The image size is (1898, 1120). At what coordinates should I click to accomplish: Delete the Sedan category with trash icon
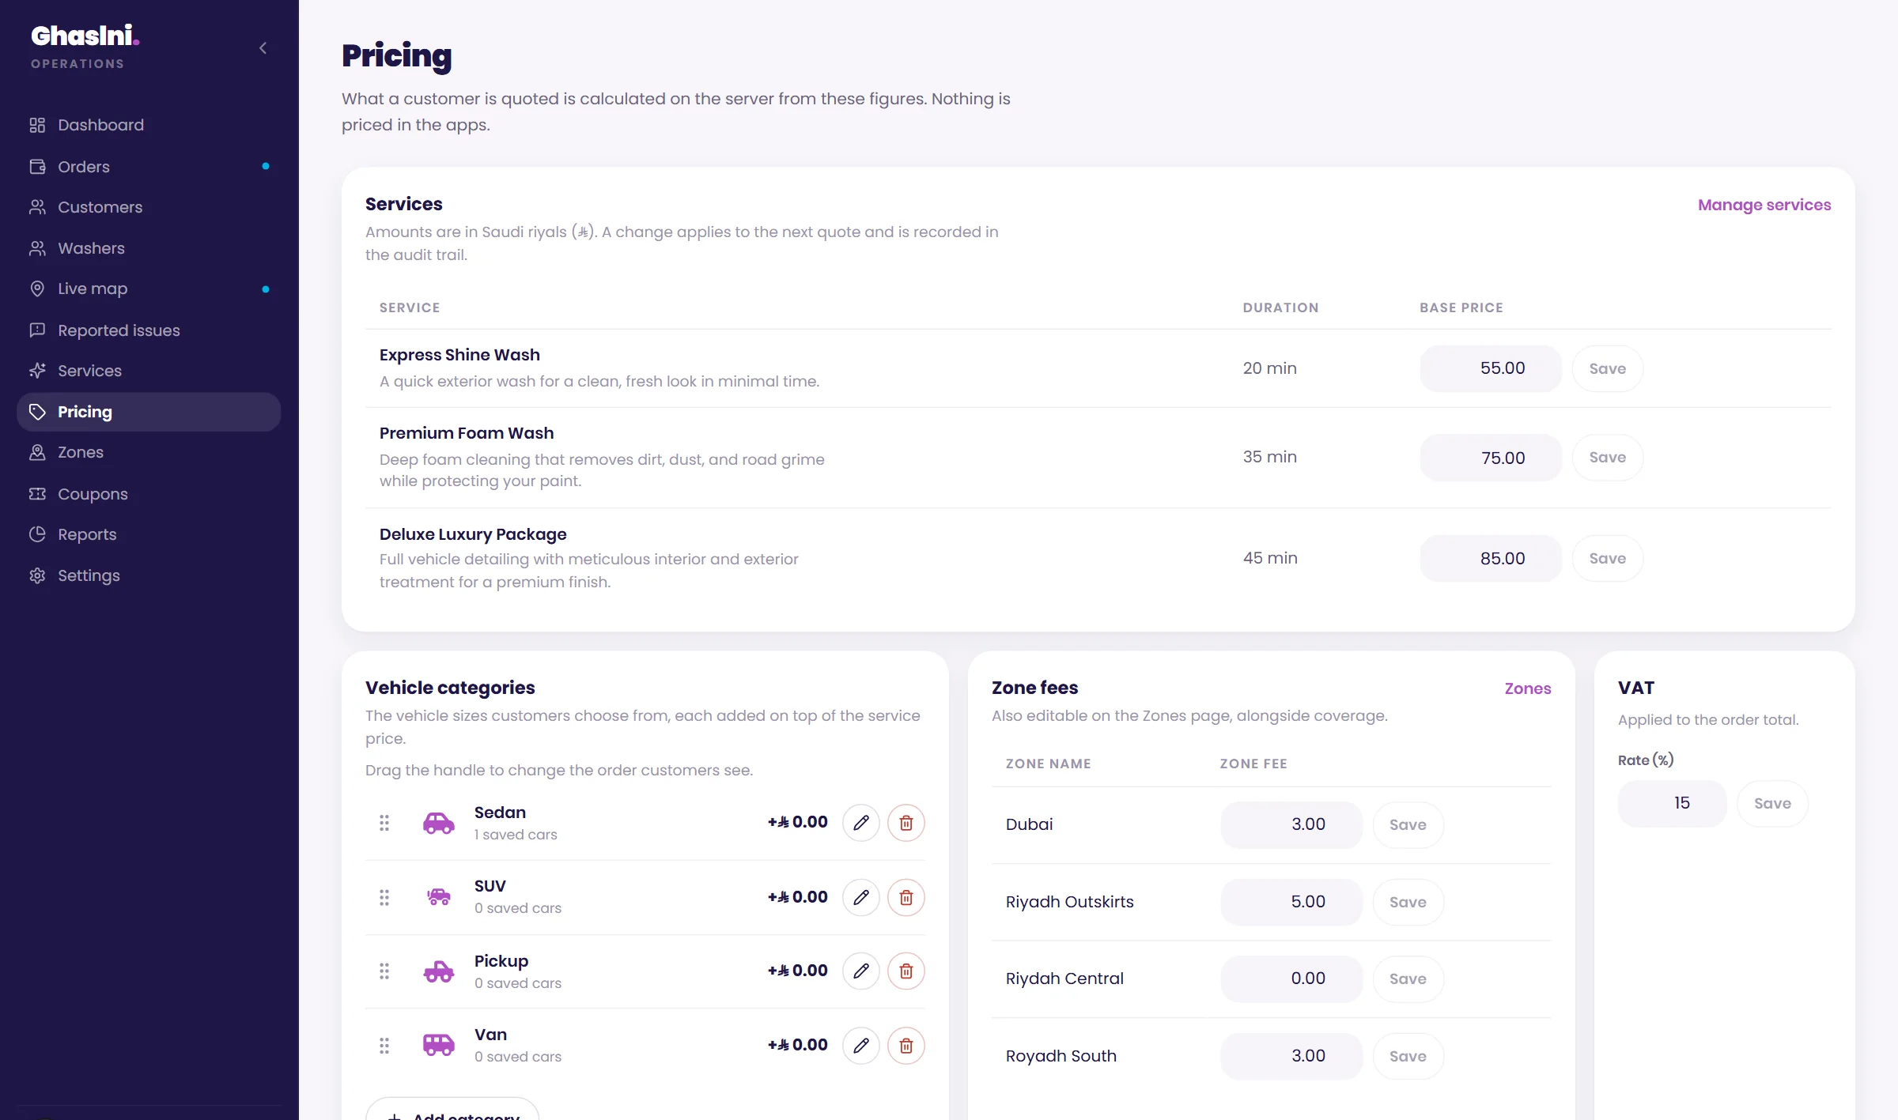click(x=906, y=823)
